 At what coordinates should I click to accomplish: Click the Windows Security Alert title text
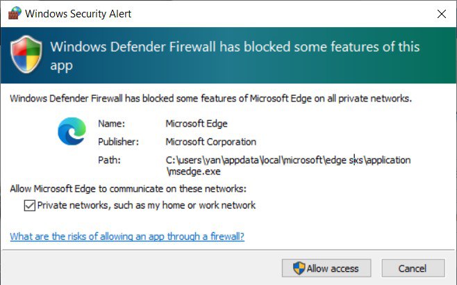[78, 14]
